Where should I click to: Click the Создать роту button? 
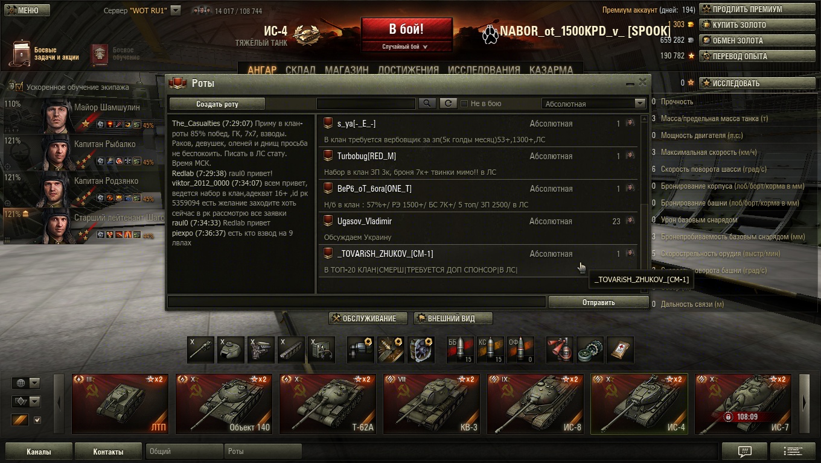pos(217,104)
